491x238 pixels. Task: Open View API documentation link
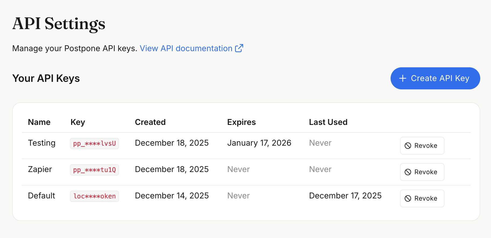[186, 48]
